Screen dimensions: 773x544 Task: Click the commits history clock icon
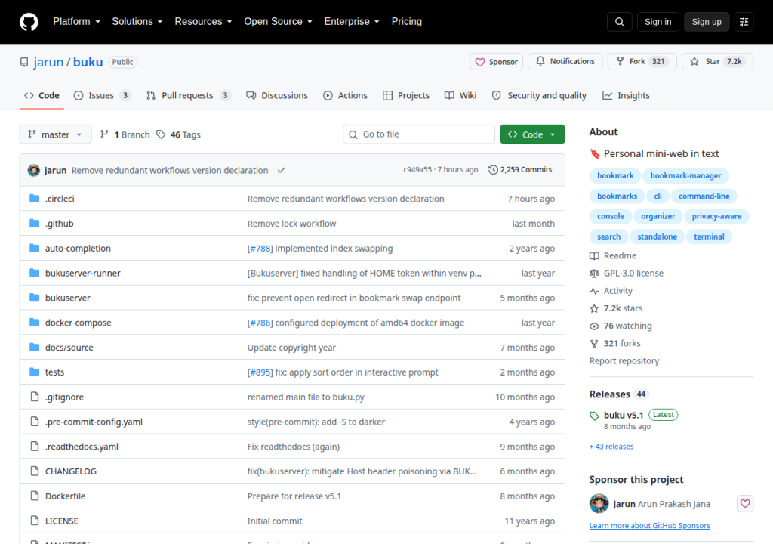493,170
